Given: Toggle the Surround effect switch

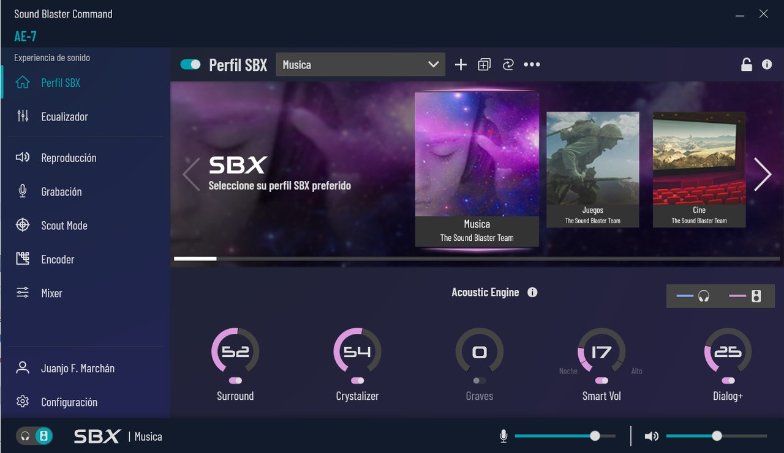Looking at the screenshot, I should click(235, 380).
